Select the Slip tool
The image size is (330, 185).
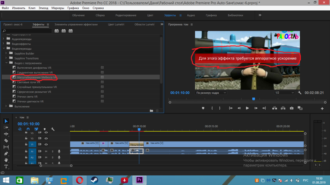pyautogui.click(x=6, y=147)
